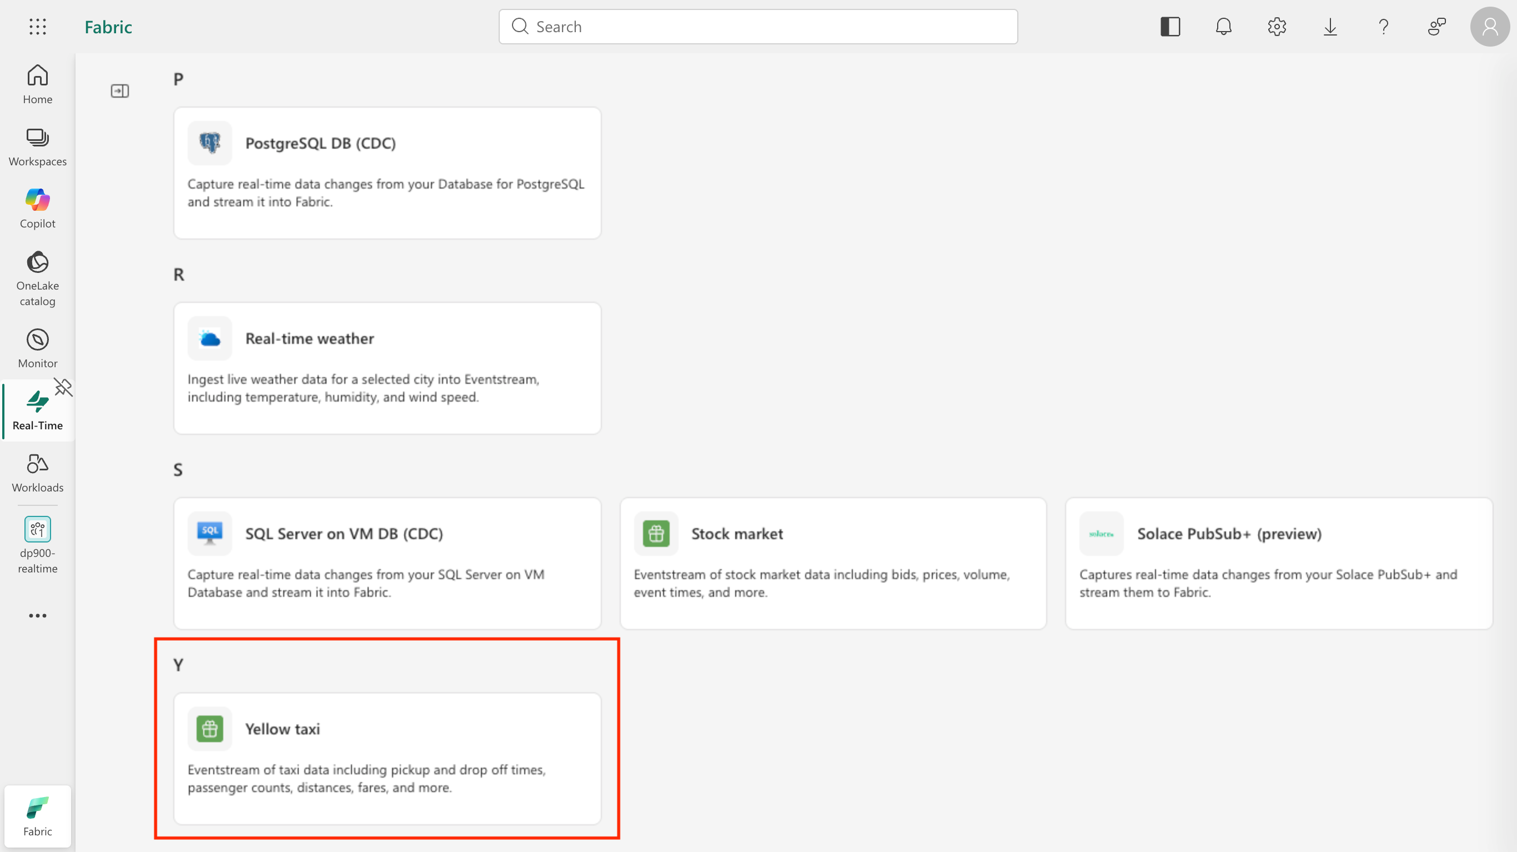Select the Yellow taxi sample card
This screenshot has width=1517, height=852.
[388, 758]
